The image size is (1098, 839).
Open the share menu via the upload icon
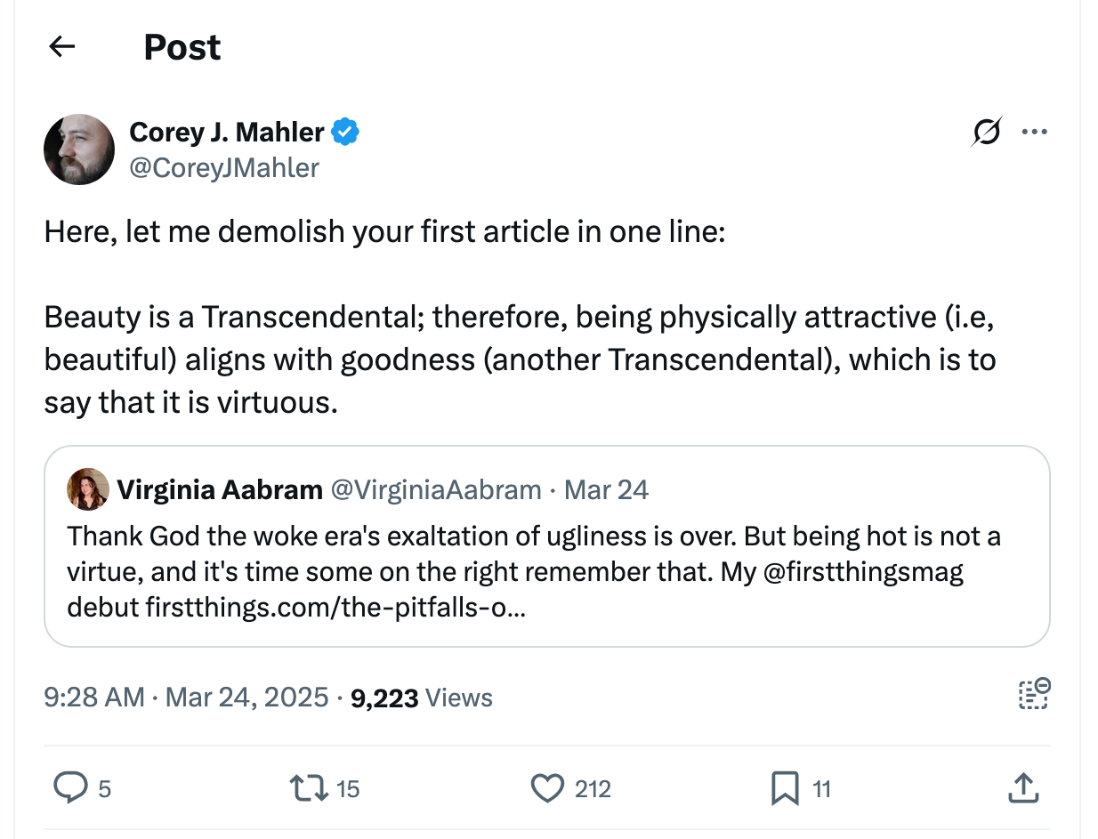click(1023, 788)
